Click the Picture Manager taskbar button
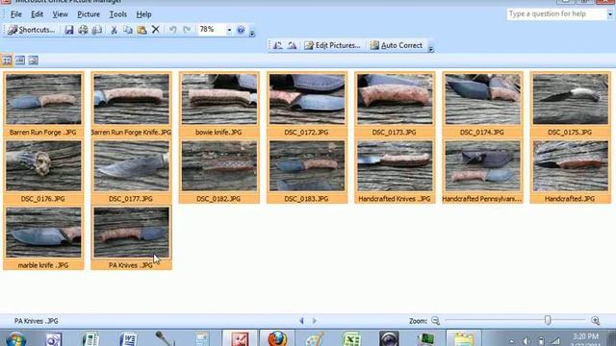Screen dimensions: 616x346 click(x=240, y=338)
